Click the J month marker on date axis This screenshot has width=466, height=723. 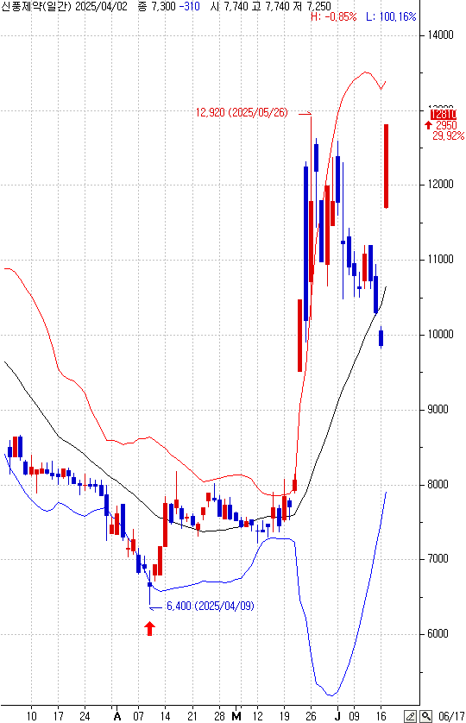point(337,716)
